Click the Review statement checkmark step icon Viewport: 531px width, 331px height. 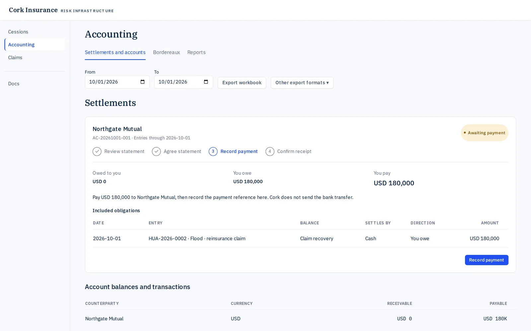(97, 151)
